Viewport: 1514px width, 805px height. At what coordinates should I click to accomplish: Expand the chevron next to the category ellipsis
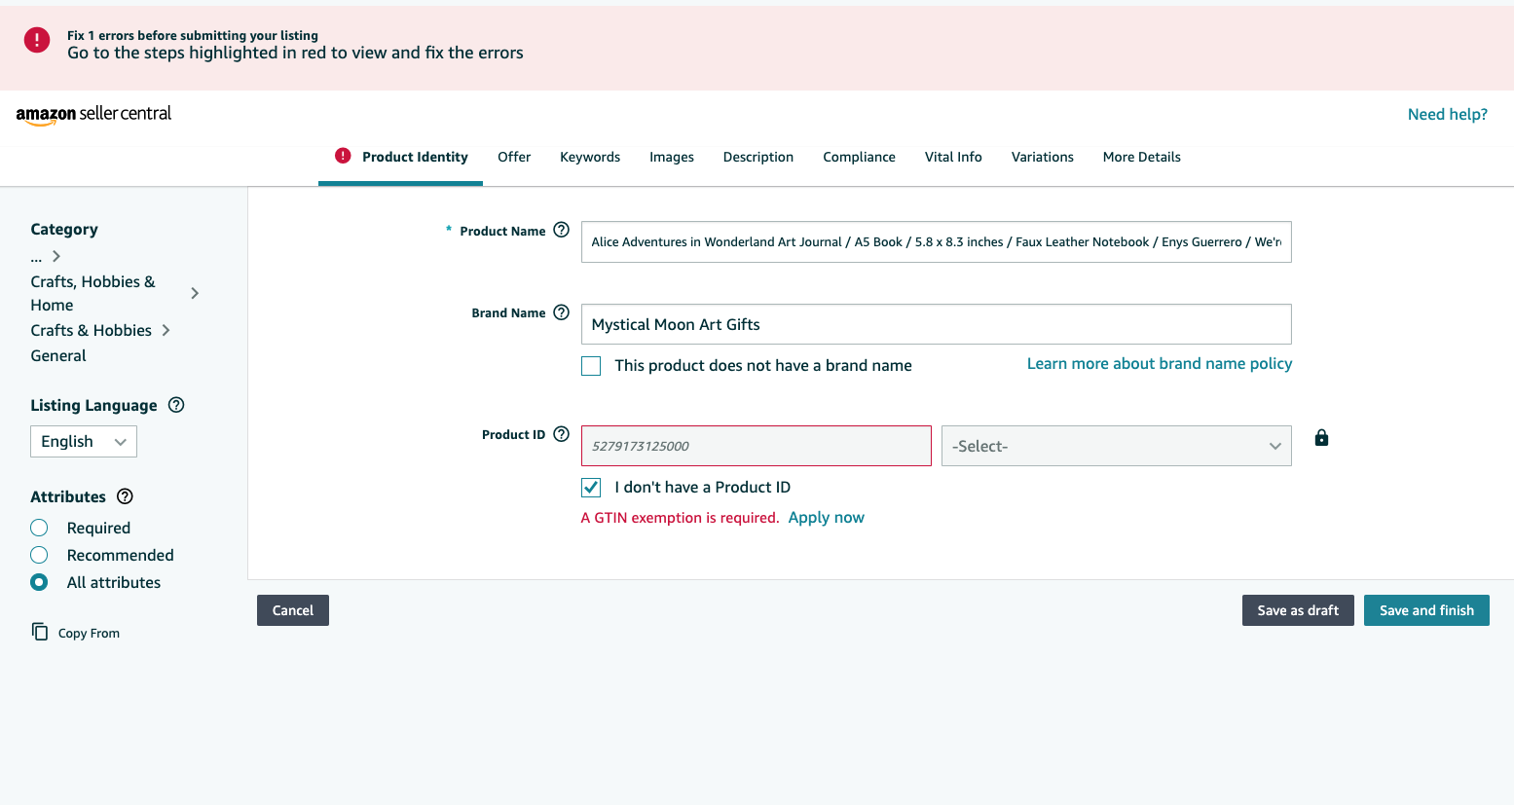point(56,256)
